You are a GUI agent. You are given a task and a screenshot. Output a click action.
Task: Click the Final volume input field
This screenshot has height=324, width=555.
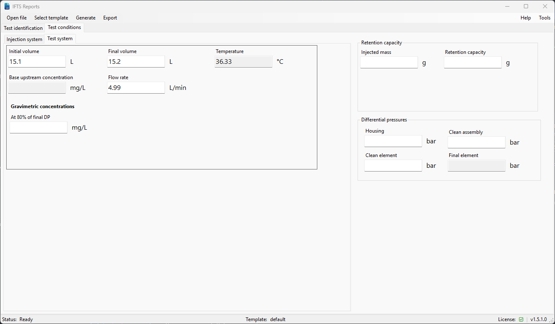click(136, 62)
